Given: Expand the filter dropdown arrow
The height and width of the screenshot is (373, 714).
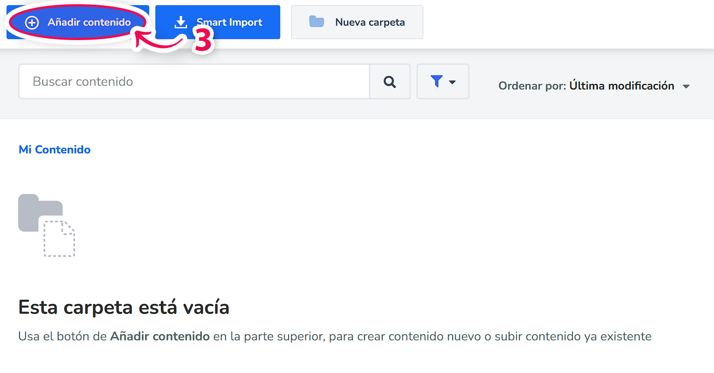Looking at the screenshot, I should click(451, 82).
